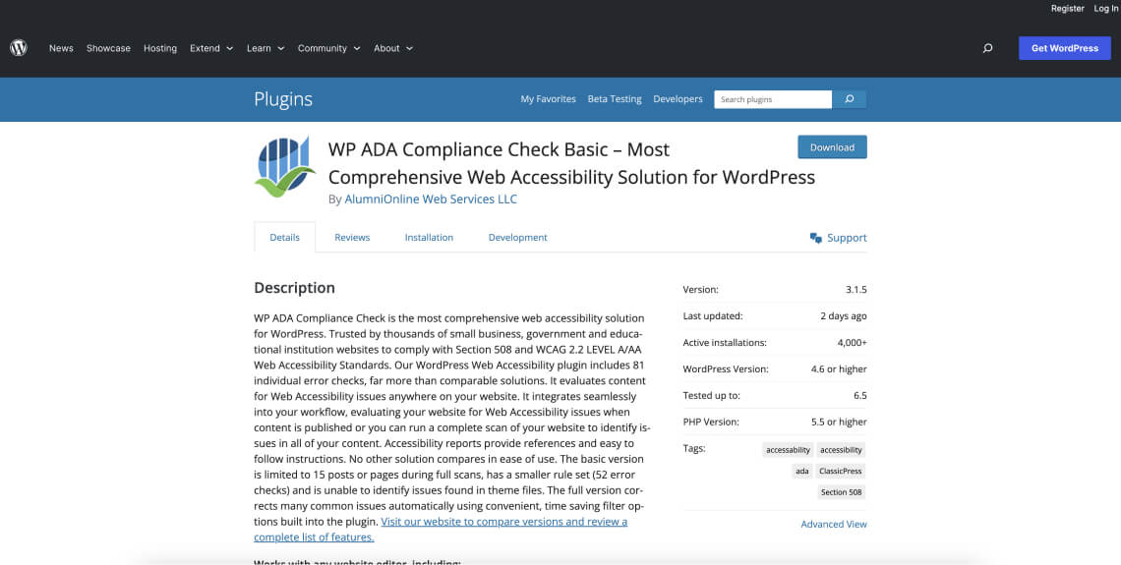Screen dimensions: 1121x565
Task: Expand the Extend dropdown menu
Action: [x=211, y=48]
